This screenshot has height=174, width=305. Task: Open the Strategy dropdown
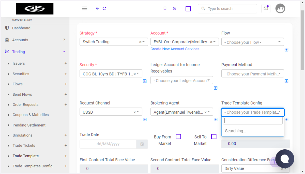pyautogui.click(x=114, y=42)
